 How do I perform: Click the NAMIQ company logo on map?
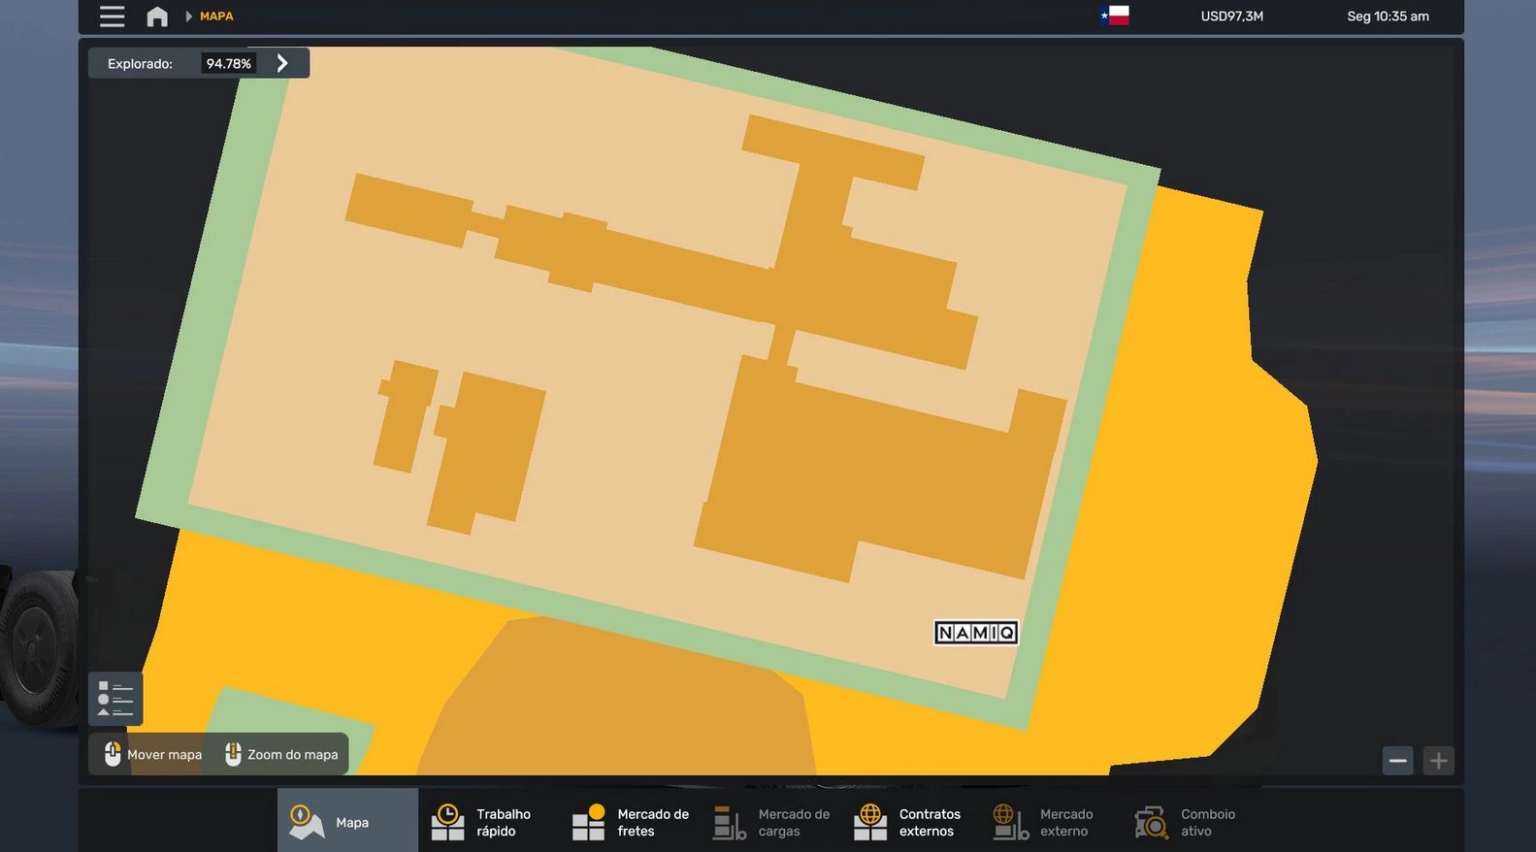point(976,633)
